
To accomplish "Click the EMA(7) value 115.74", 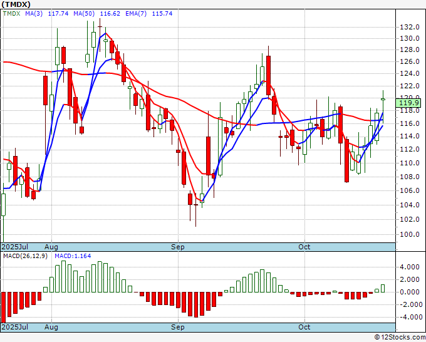I will [162, 13].
